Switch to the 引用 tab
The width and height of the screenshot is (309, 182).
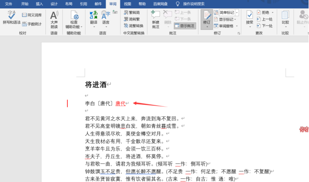click(x=83, y=4)
